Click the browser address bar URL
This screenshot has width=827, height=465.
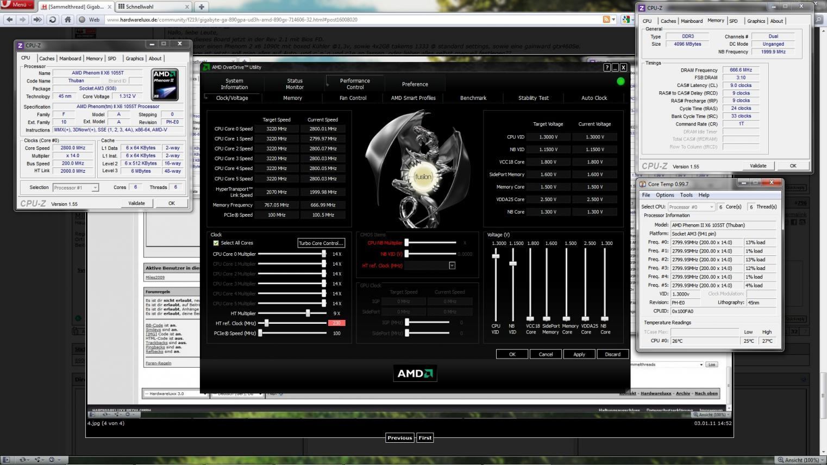pos(232,20)
